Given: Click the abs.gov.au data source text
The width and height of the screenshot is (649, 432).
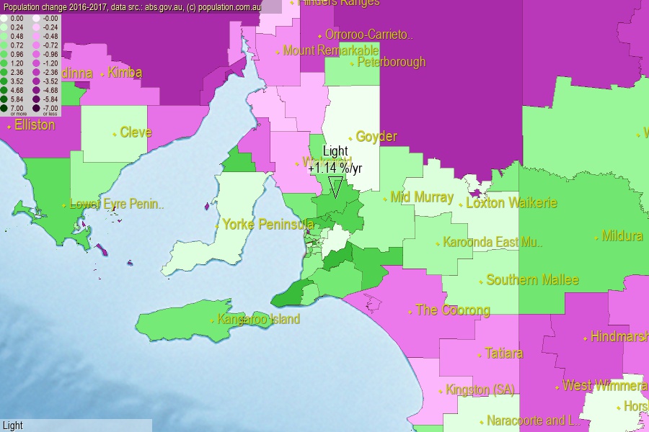Looking at the screenshot, I should [164, 7].
